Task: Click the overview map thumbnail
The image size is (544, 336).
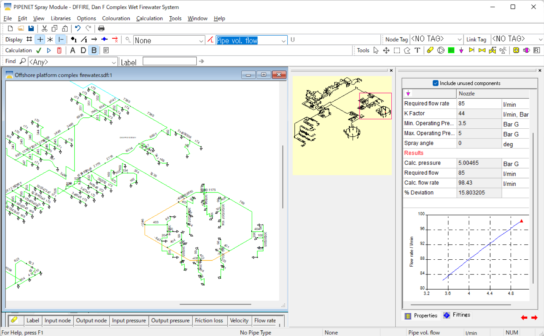Action: point(342,125)
